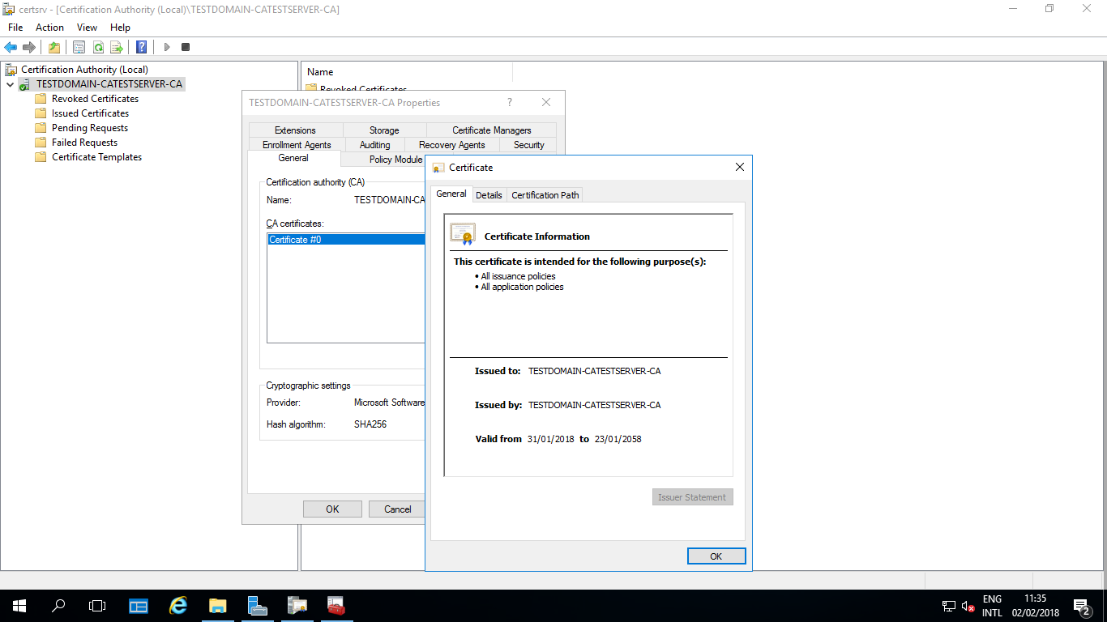Click the Up One Level folder icon
This screenshot has width=1107, height=622.
pos(54,47)
